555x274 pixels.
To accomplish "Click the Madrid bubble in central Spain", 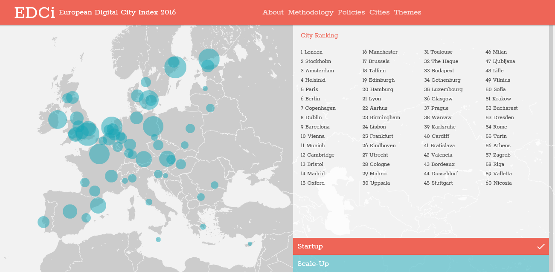I will click(70, 211).
